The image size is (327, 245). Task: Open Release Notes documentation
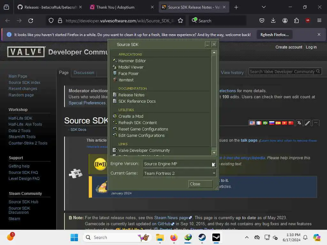[131, 95]
